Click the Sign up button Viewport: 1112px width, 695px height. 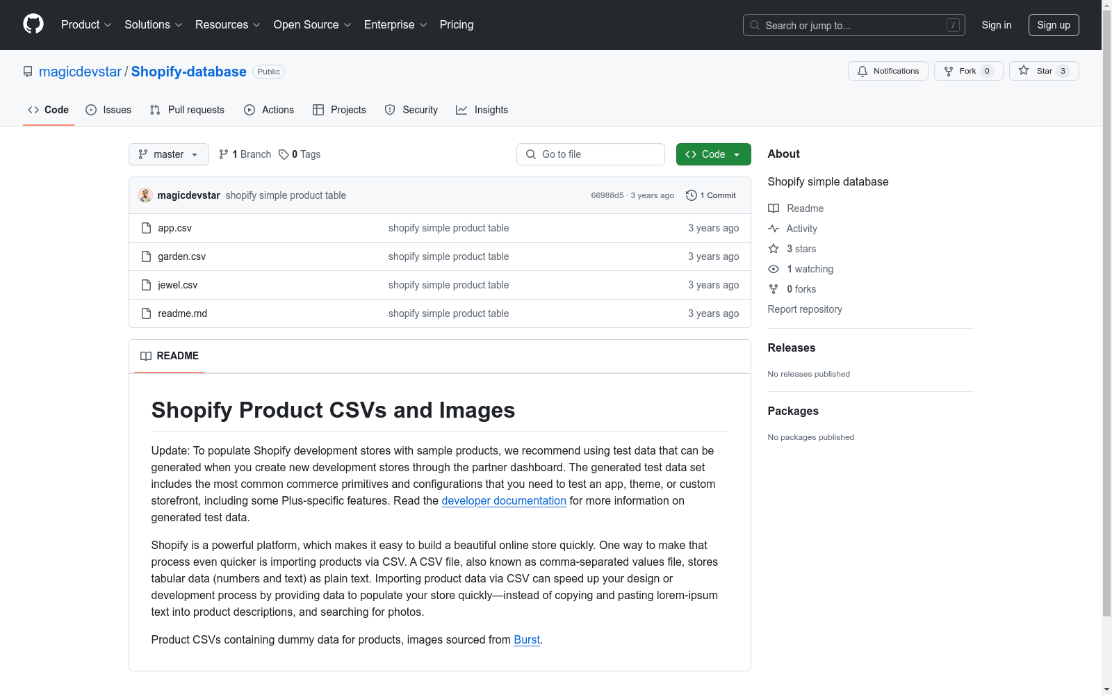click(x=1054, y=25)
